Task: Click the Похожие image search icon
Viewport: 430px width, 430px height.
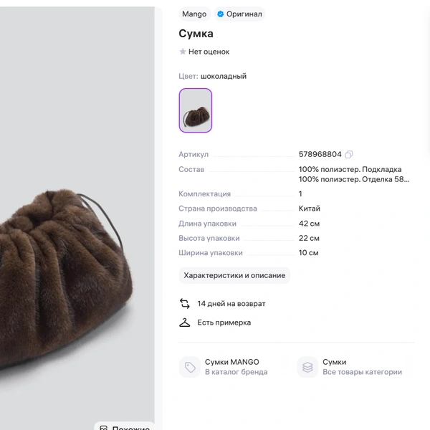Action: coord(104,429)
